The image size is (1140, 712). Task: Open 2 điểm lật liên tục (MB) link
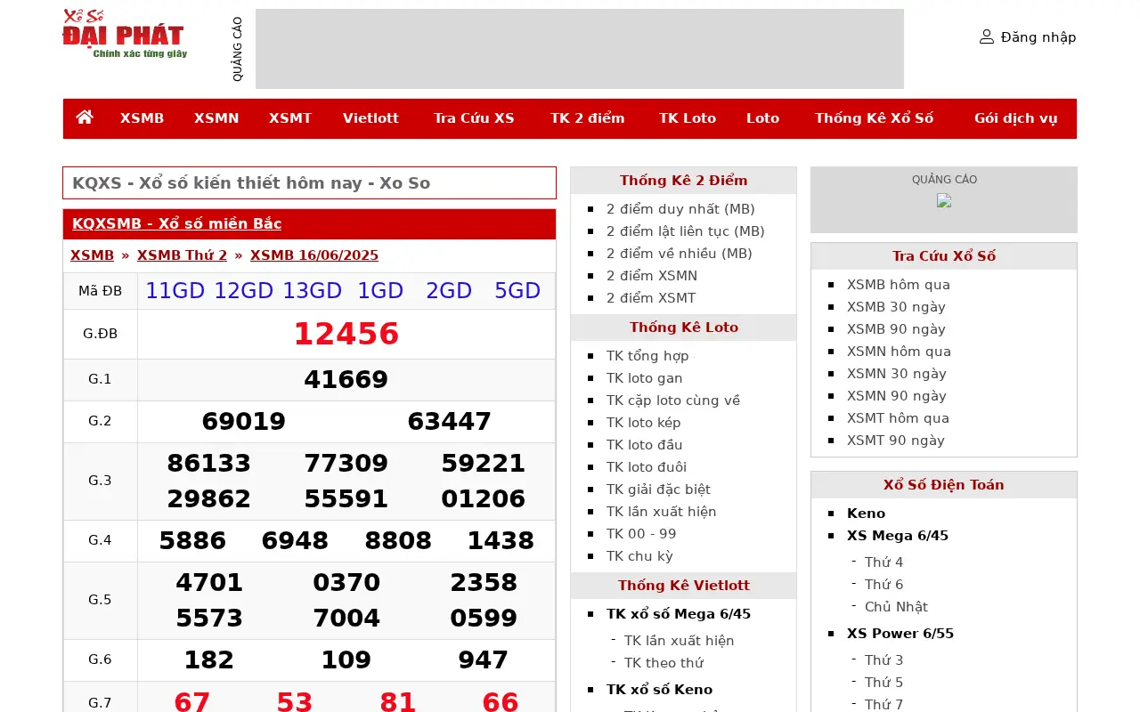pos(686,231)
